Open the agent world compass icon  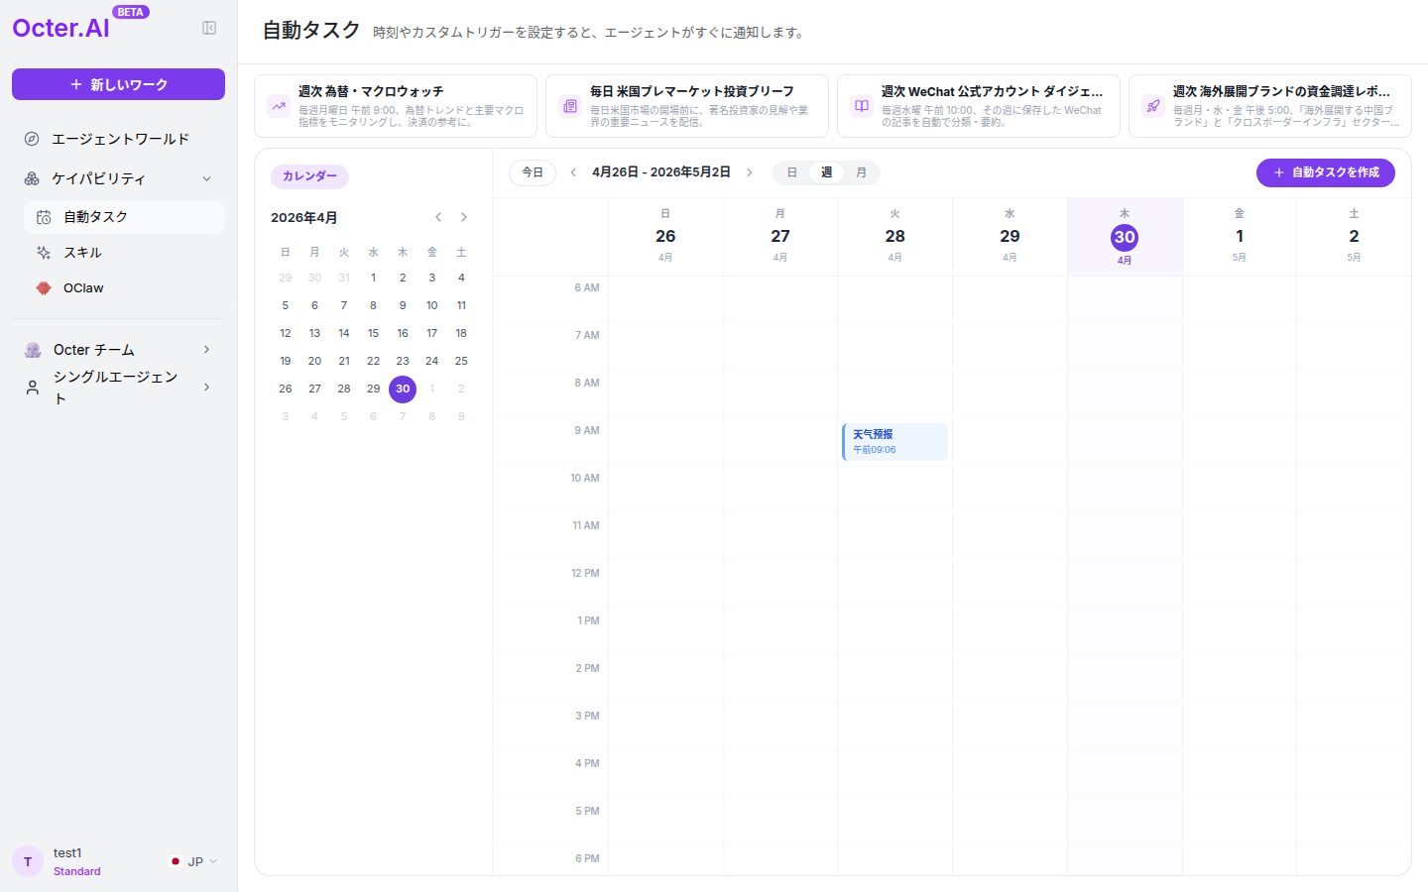tap(32, 139)
